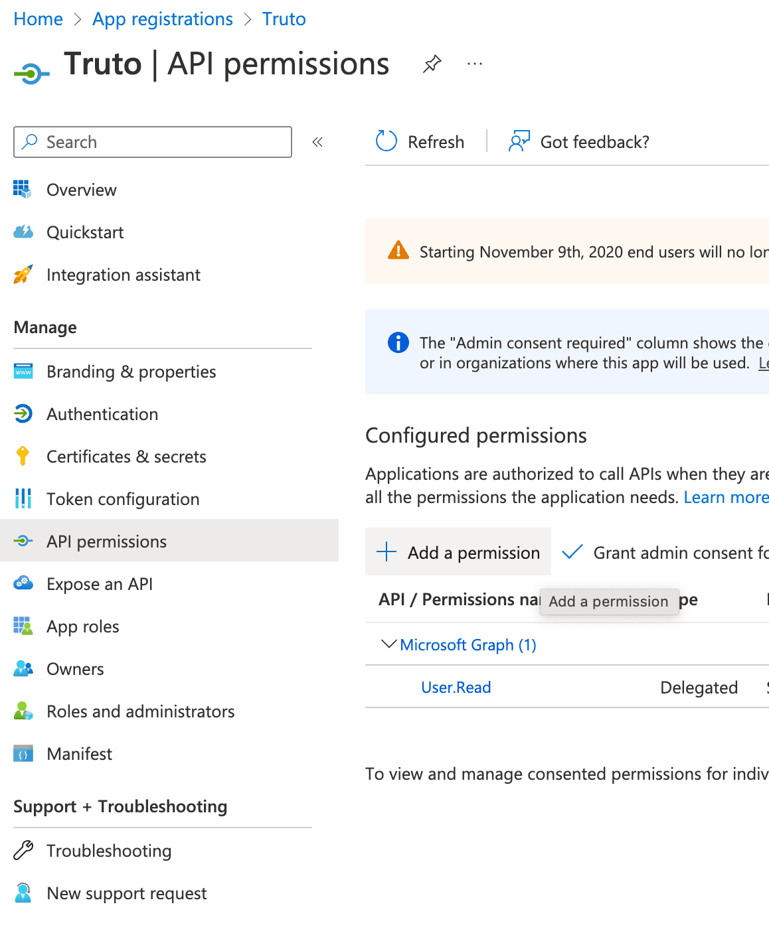Open Integration assistant via rocket icon

pos(22,274)
